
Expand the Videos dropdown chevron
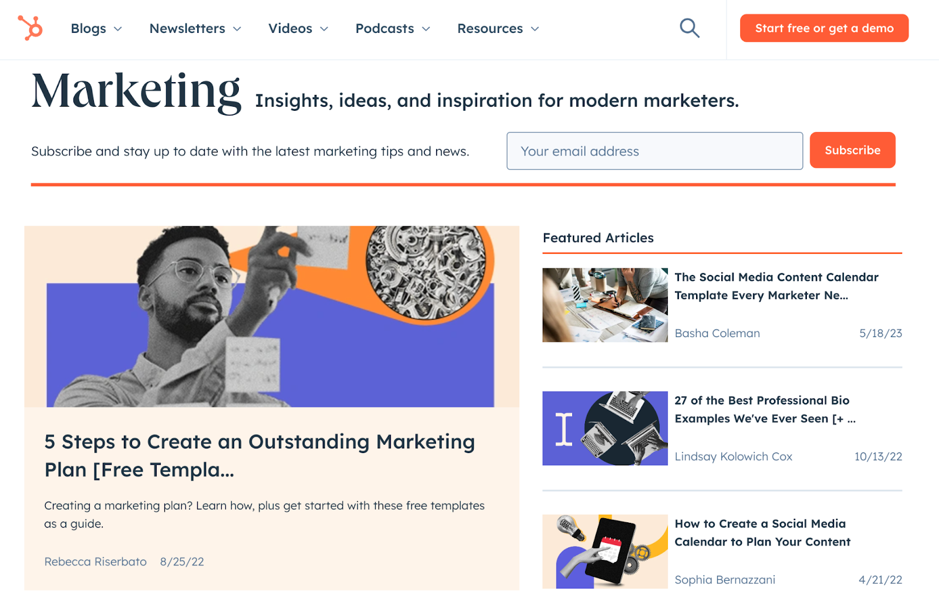tap(324, 29)
